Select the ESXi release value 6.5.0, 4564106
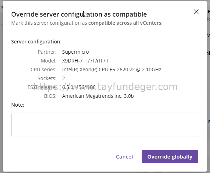Screen dimensions: 210x173 pos(79,87)
